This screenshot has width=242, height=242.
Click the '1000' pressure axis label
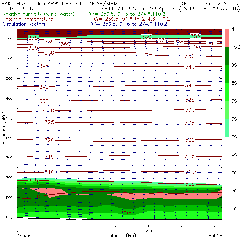click(x=8, y=217)
